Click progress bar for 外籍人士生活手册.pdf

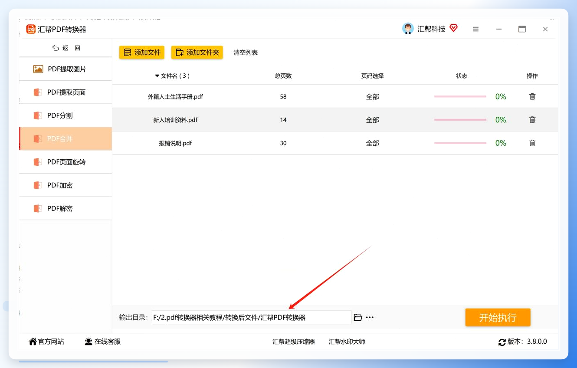(x=460, y=96)
